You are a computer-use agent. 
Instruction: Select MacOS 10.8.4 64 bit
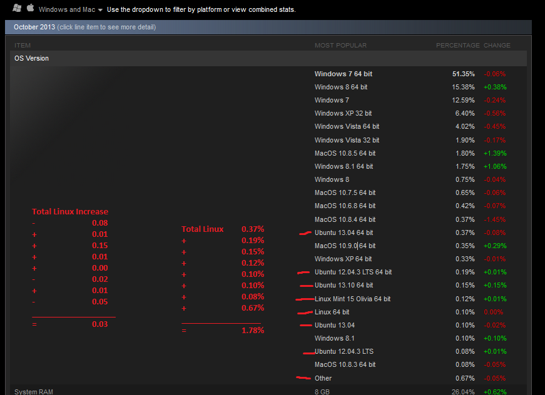coord(345,220)
